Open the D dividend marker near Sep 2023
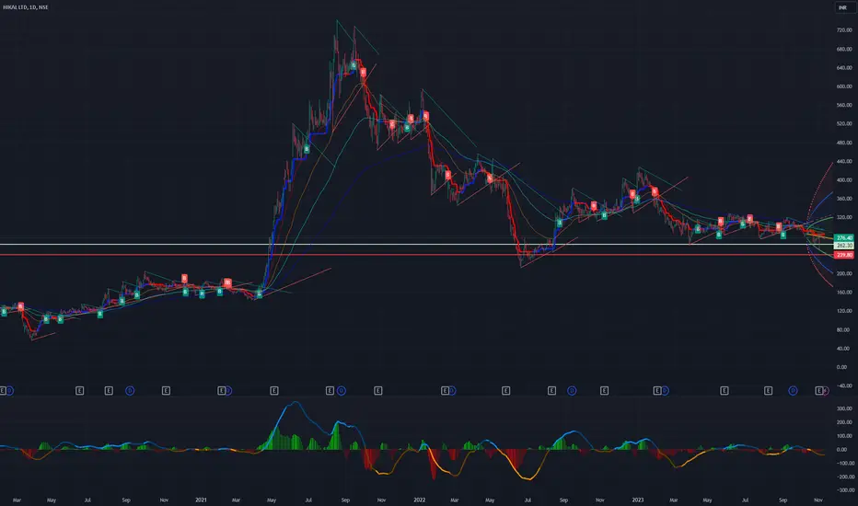This screenshot has width=858, height=506. pos(793,391)
